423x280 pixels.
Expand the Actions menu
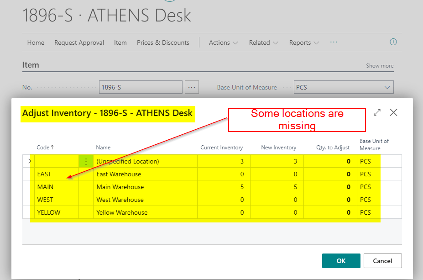point(223,42)
